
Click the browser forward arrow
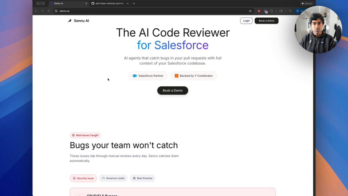pos(42,11)
